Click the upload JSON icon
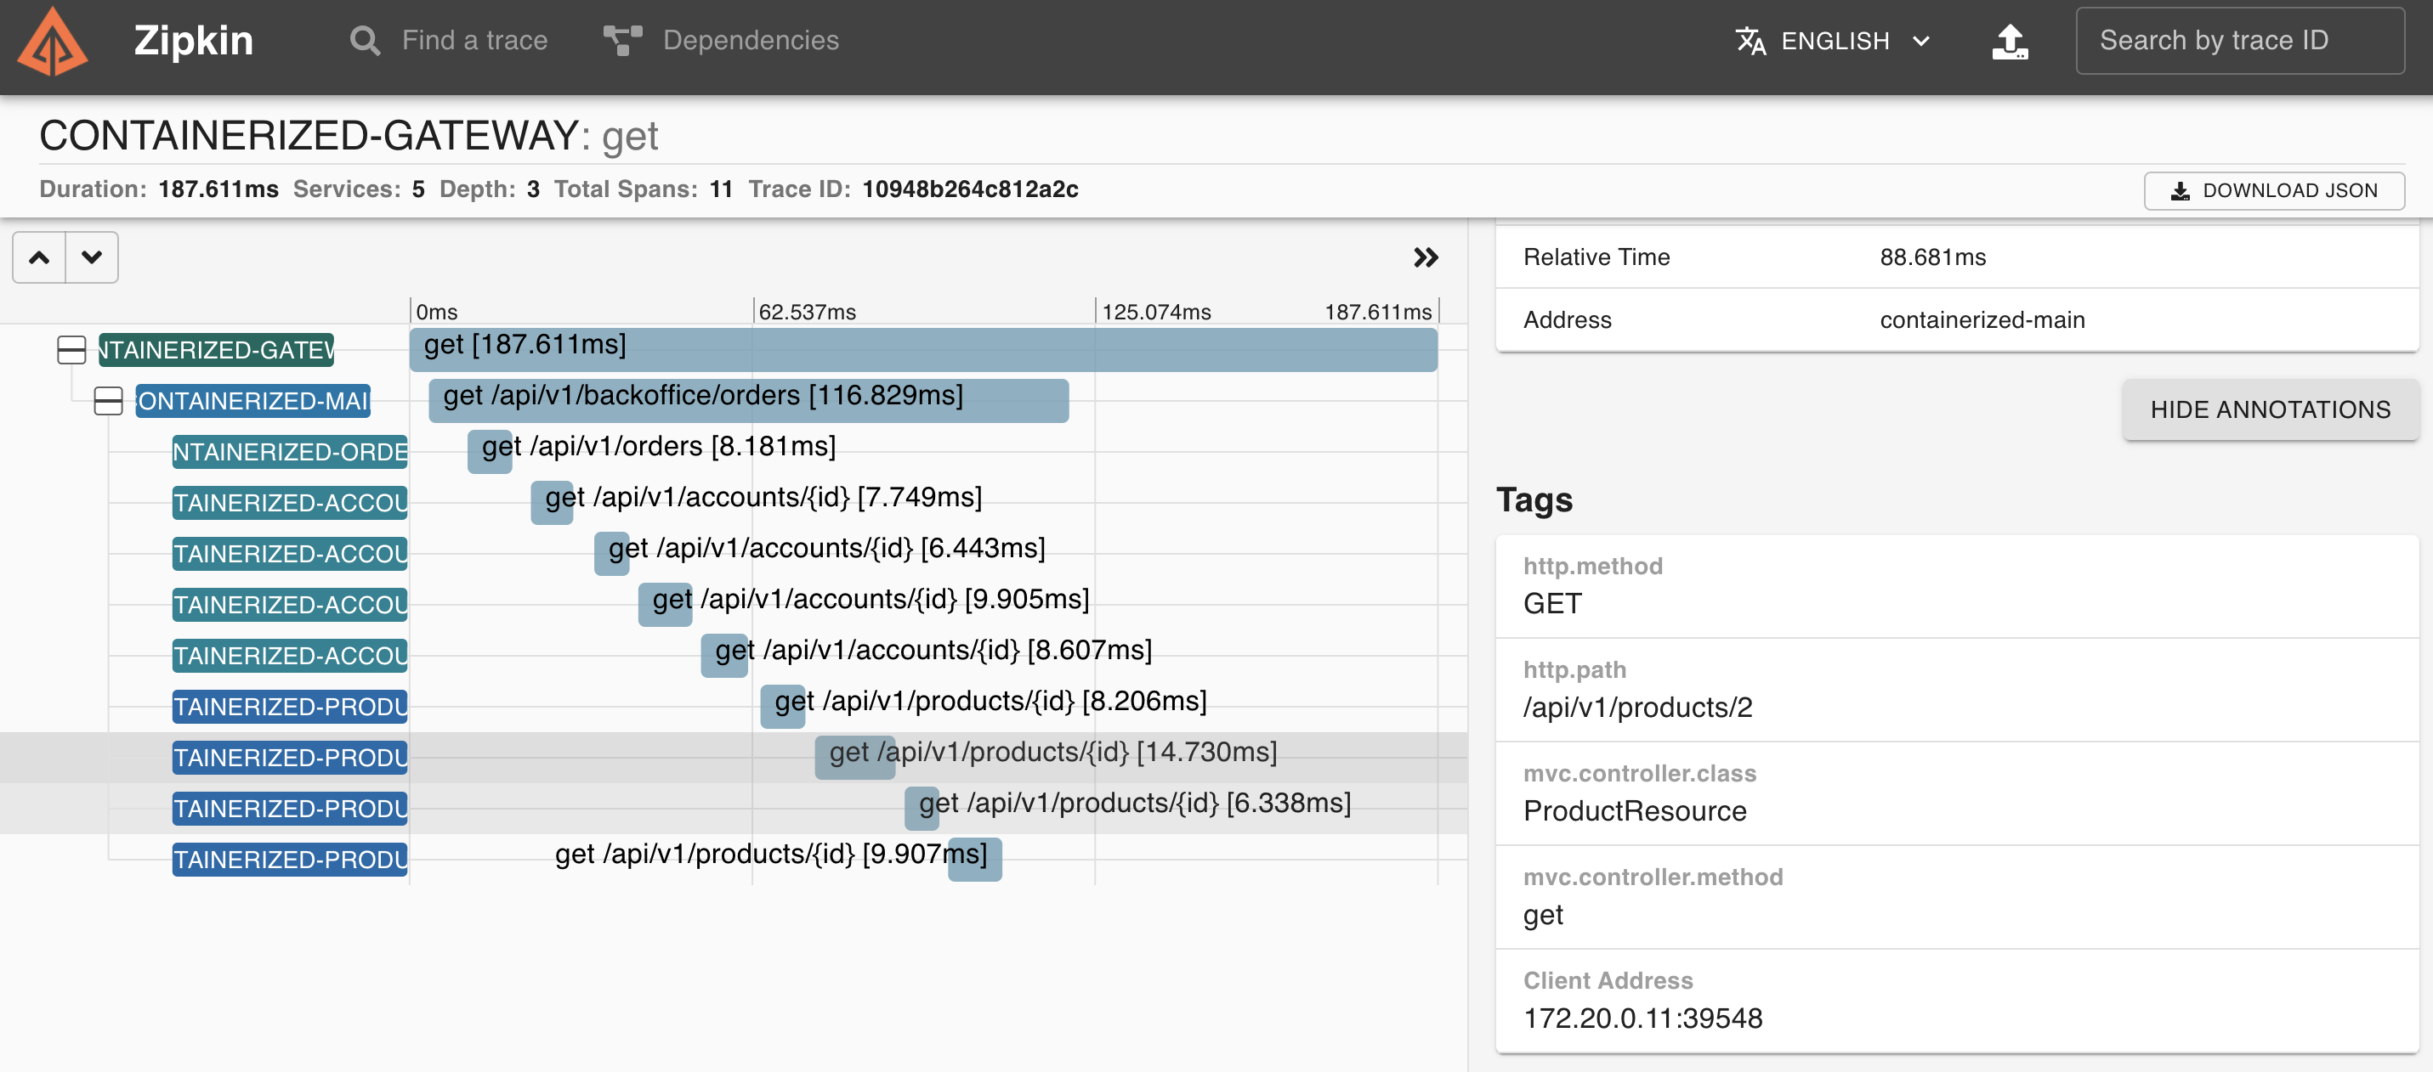This screenshot has height=1072, width=2433. pos(2009,41)
